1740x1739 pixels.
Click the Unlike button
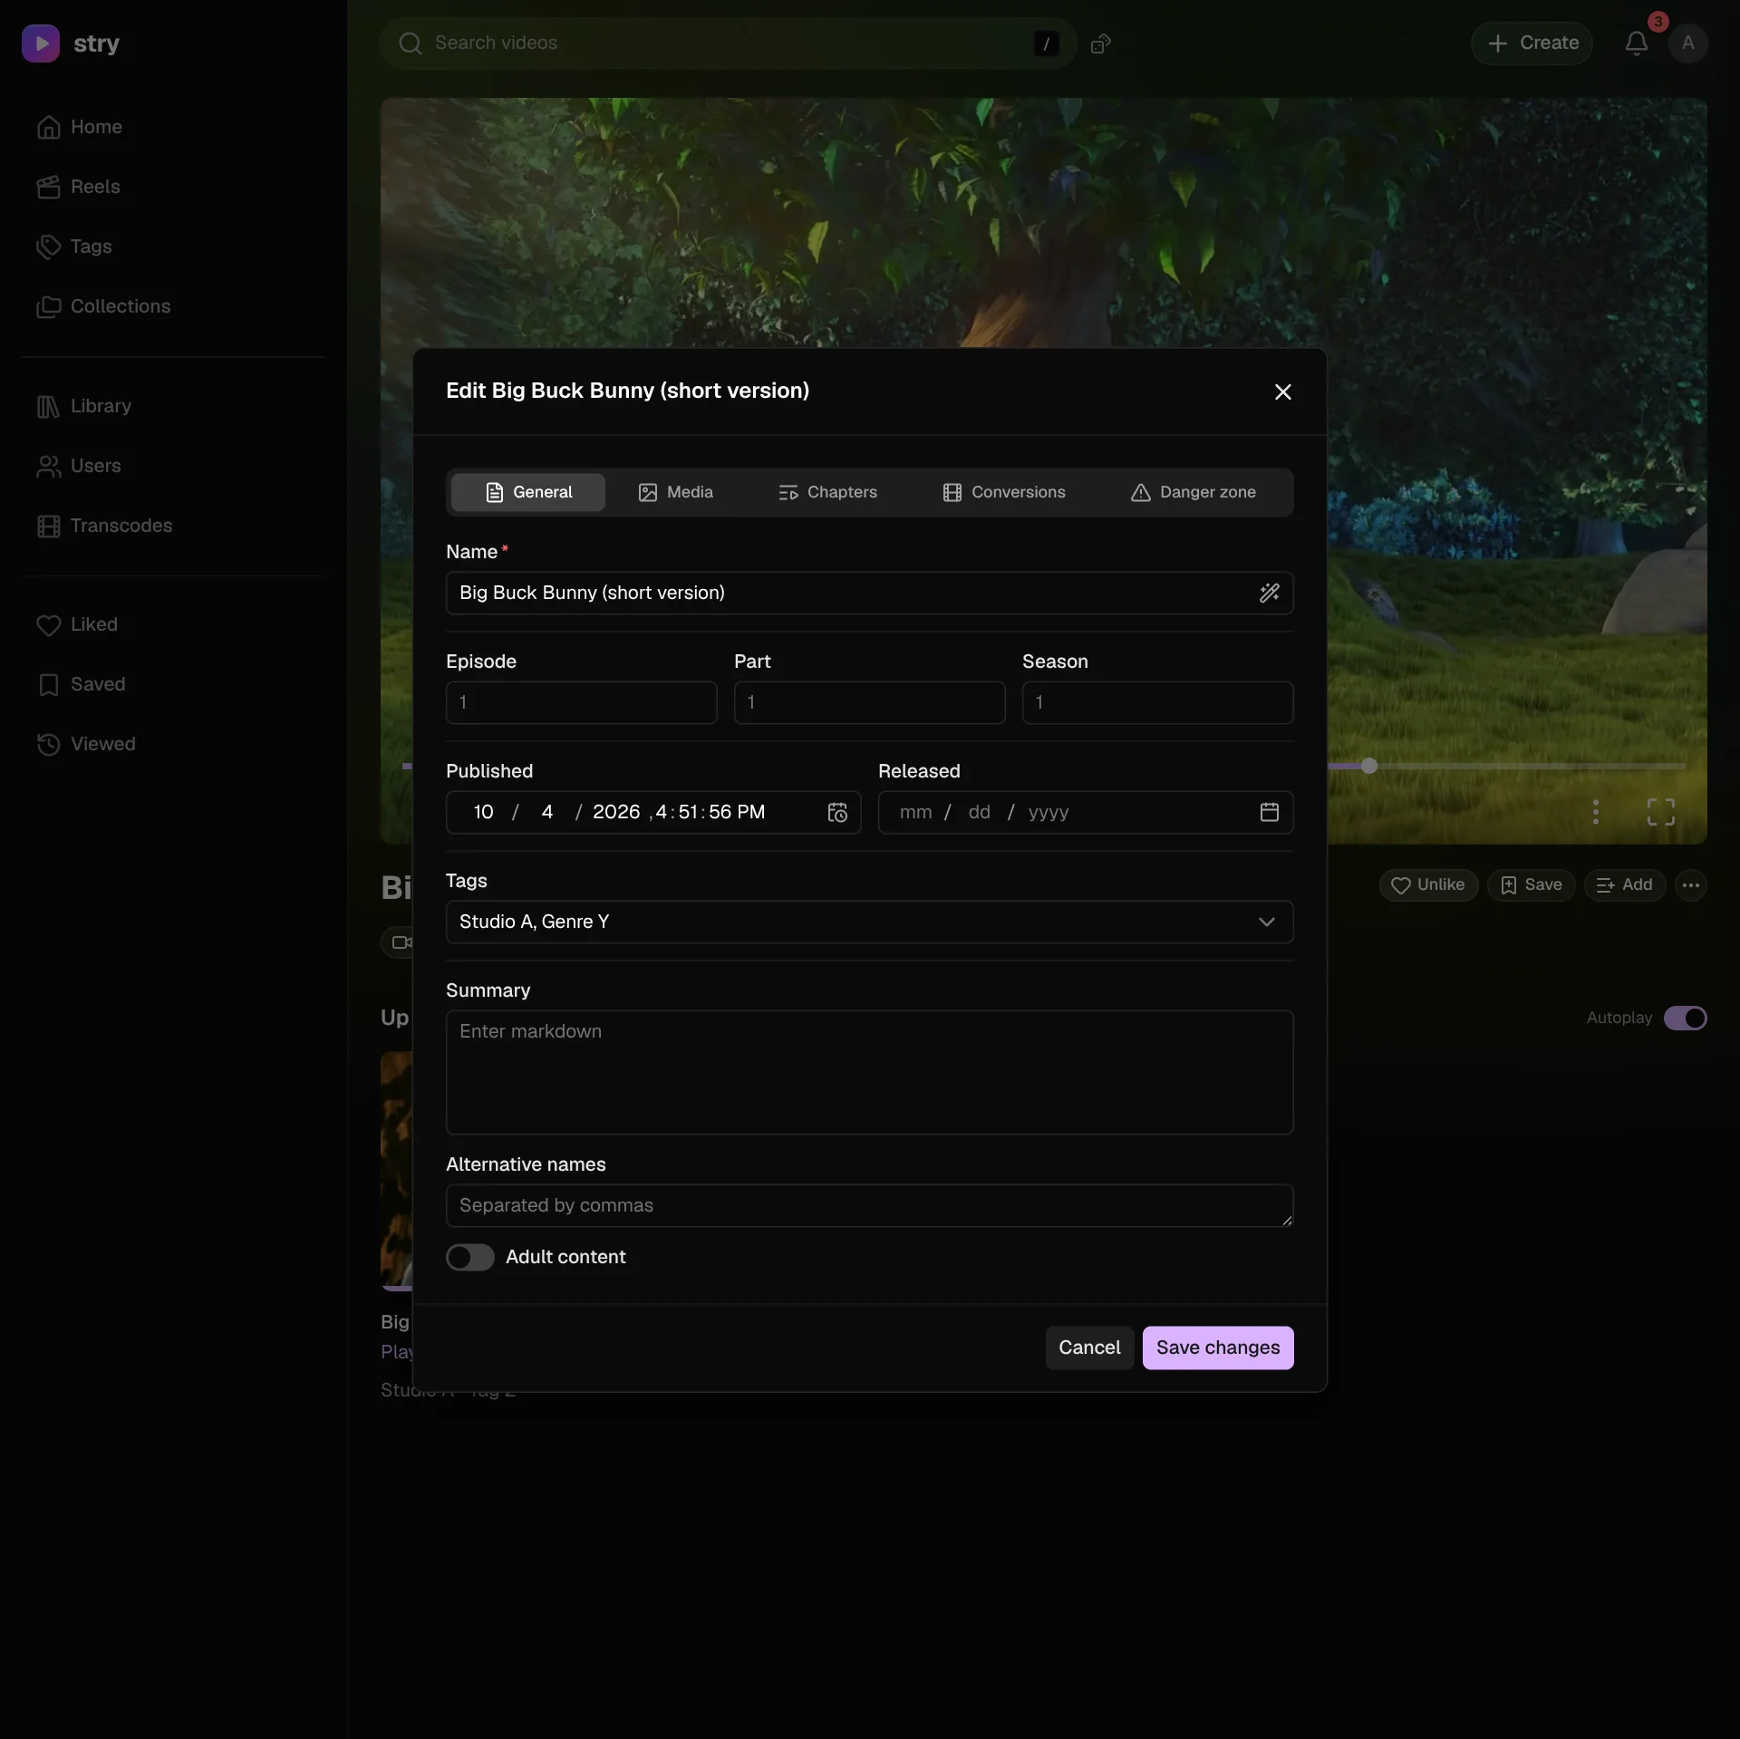point(1428,885)
